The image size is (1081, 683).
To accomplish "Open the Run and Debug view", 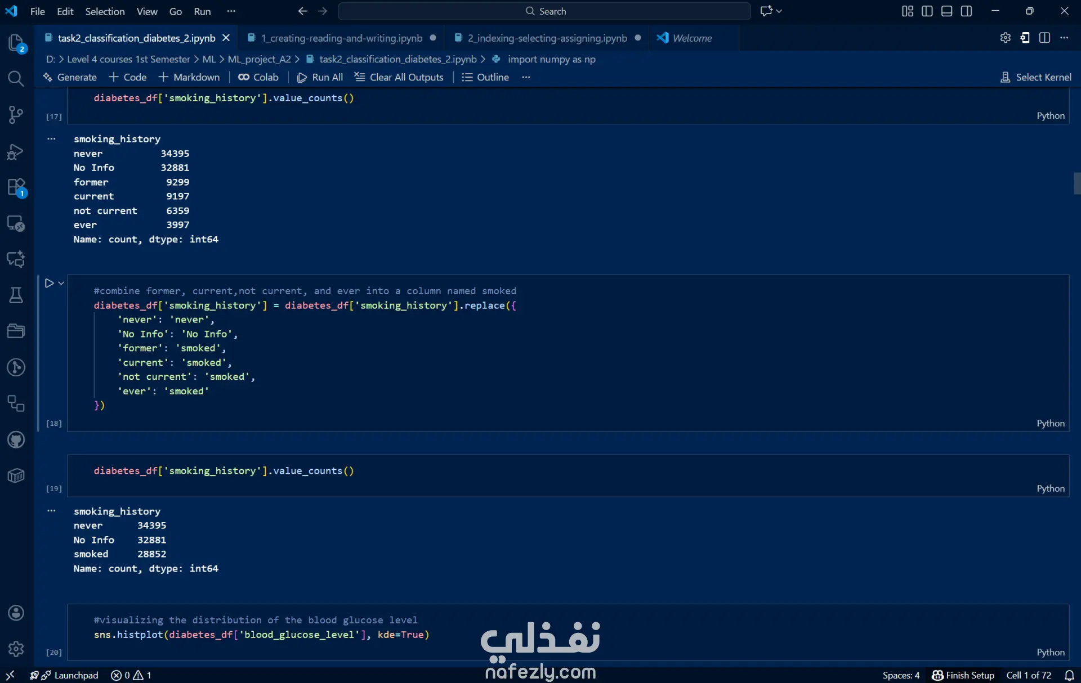I will (x=16, y=151).
